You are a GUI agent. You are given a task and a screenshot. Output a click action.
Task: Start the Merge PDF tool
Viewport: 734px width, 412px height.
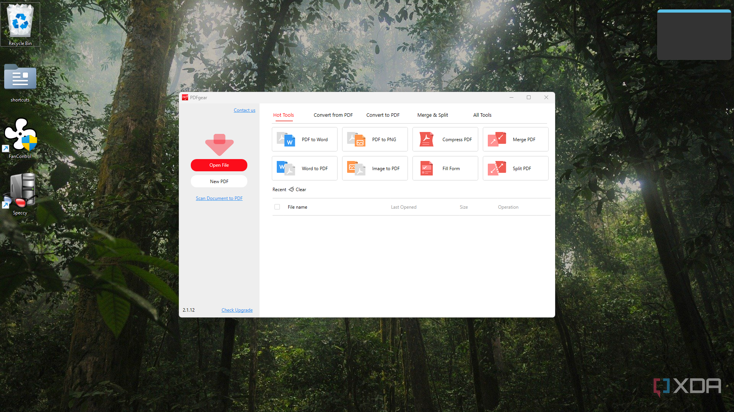coord(516,139)
